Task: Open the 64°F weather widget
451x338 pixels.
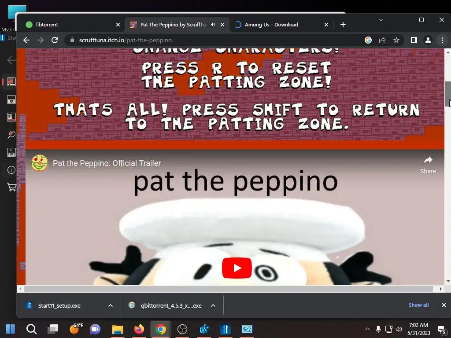Action: coord(75,329)
